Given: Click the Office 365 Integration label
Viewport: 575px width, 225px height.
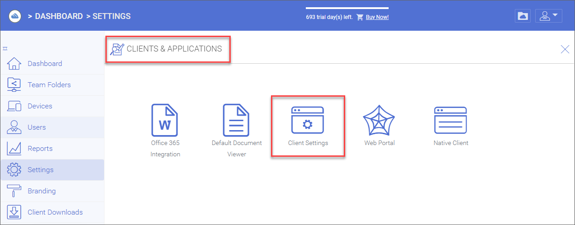Looking at the screenshot, I should pos(166,149).
